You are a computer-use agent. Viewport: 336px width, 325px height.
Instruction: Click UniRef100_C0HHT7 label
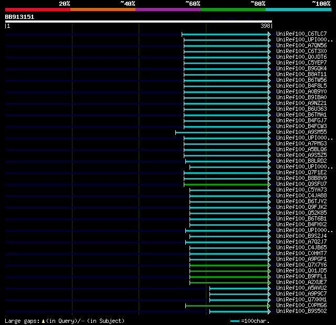point(301,254)
